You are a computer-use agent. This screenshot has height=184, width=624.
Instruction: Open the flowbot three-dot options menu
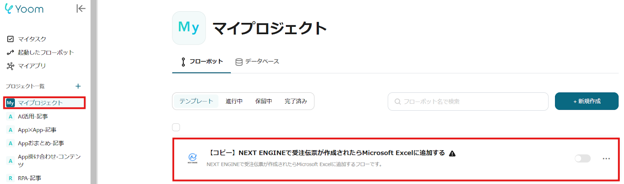pyautogui.click(x=606, y=158)
